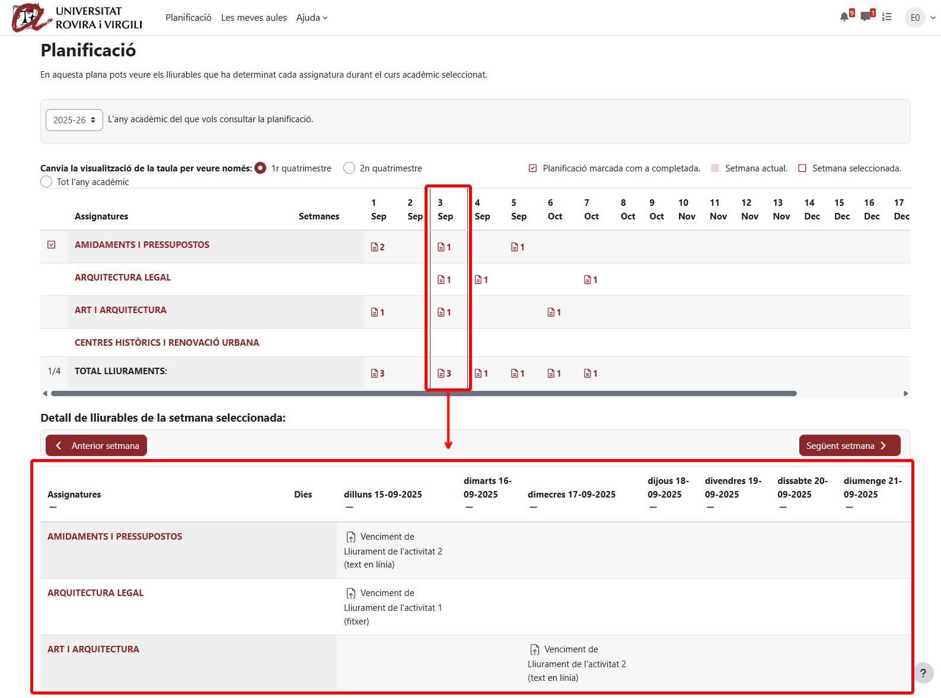
Task: Click the Següent setmana button
Action: tap(849, 446)
